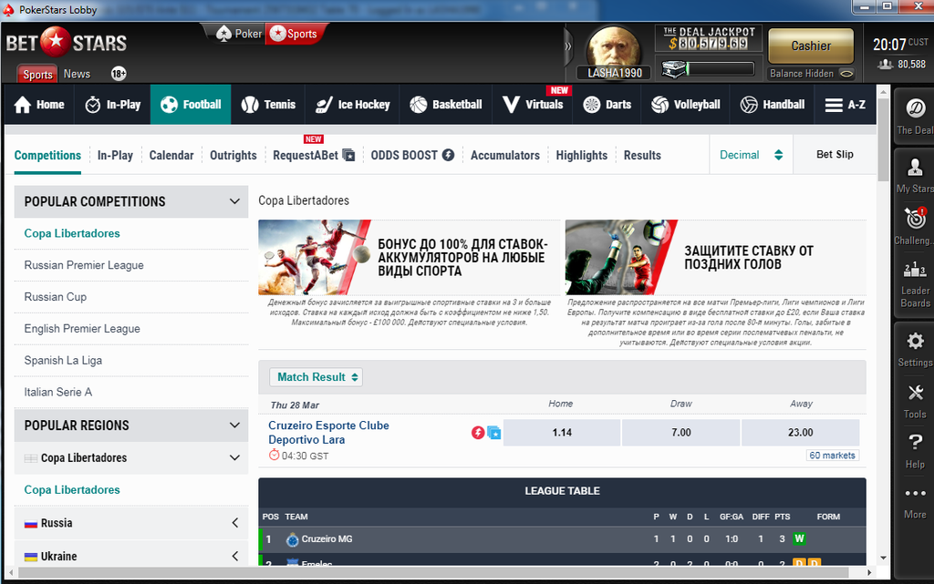Click horizontal scrollbar right arrow
Viewport: 934px width, 584px height.
point(869,572)
